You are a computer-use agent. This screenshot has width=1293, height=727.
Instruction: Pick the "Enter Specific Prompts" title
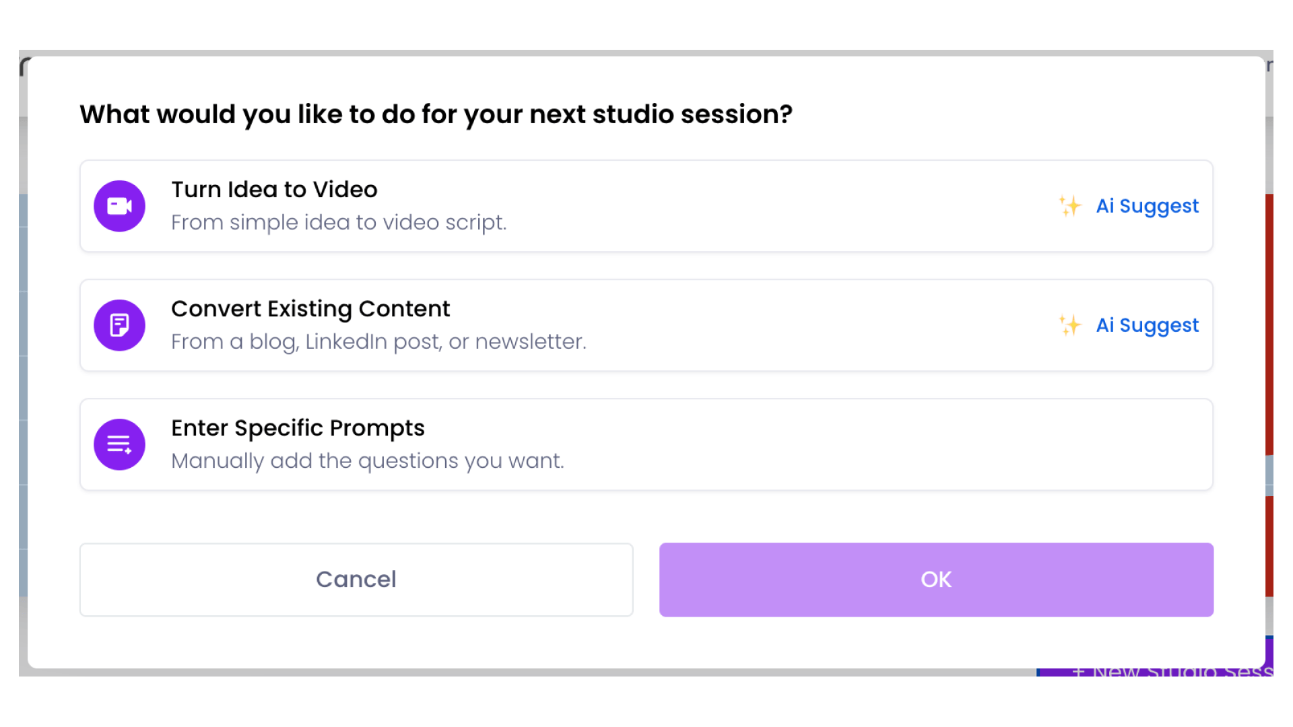pos(298,428)
